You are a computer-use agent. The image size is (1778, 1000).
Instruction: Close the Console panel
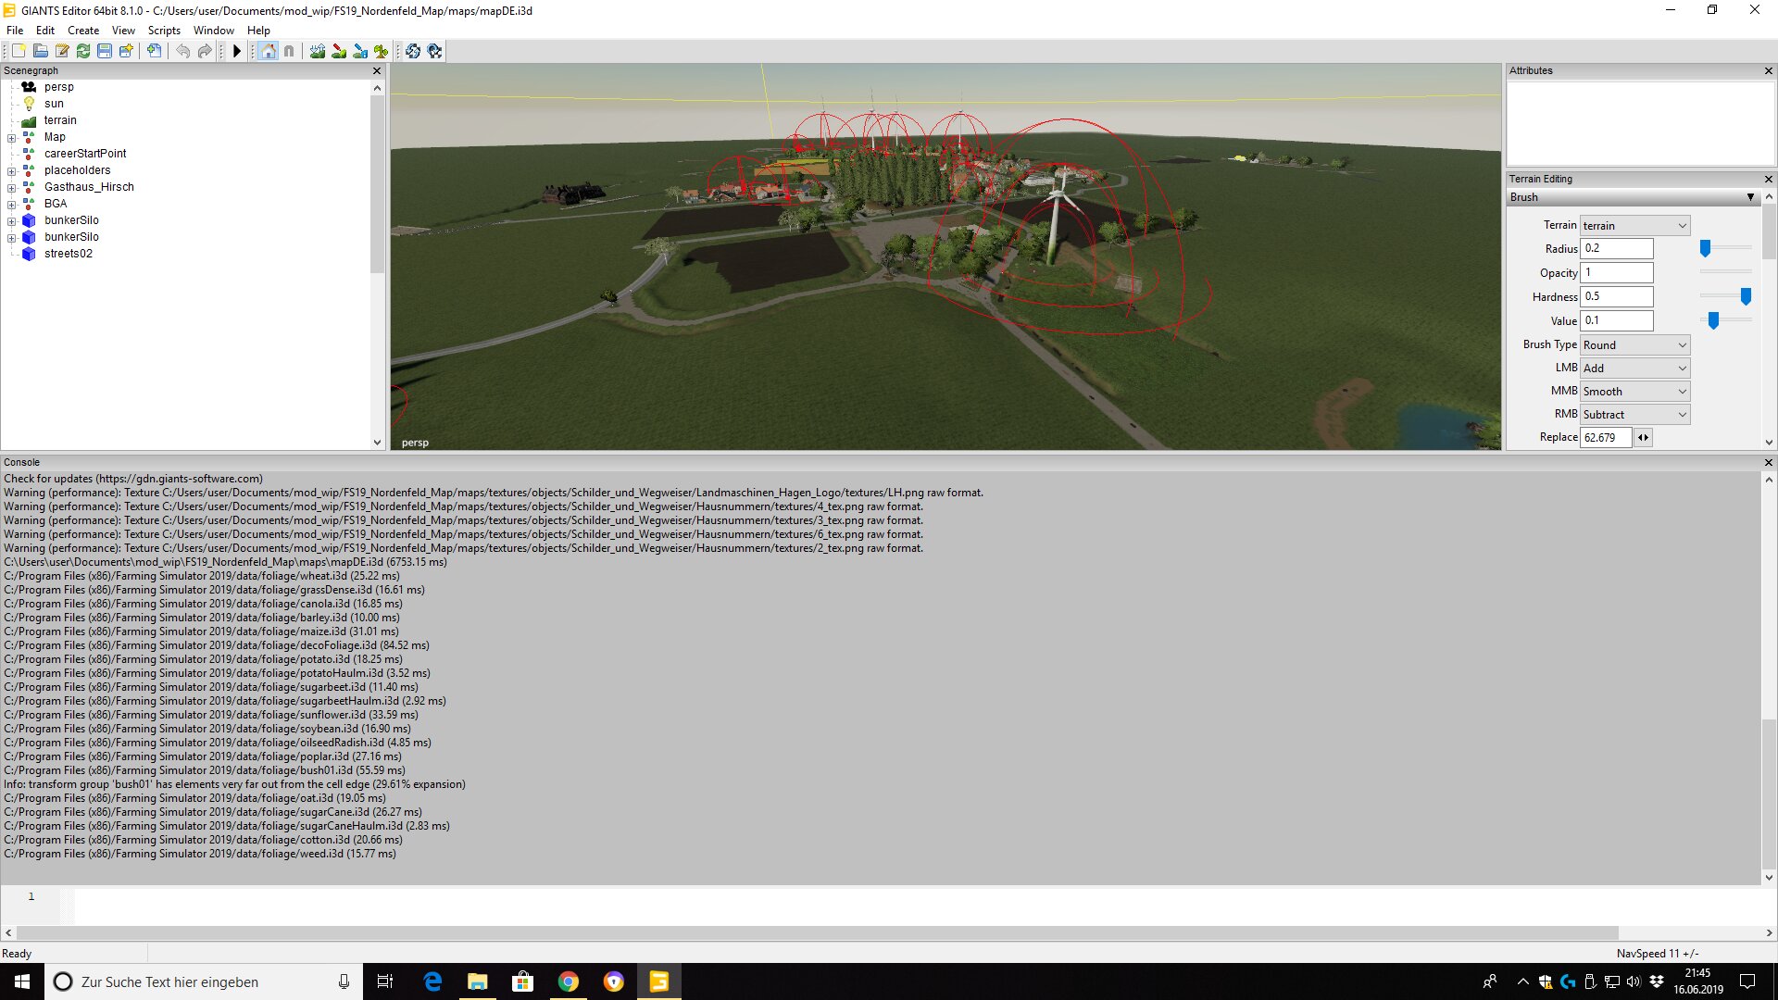(x=1768, y=462)
